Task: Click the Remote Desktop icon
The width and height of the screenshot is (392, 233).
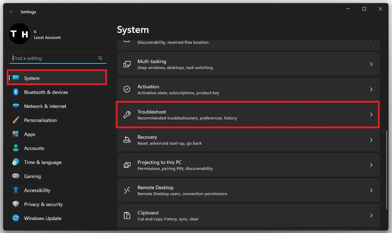Action: click(127, 190)
